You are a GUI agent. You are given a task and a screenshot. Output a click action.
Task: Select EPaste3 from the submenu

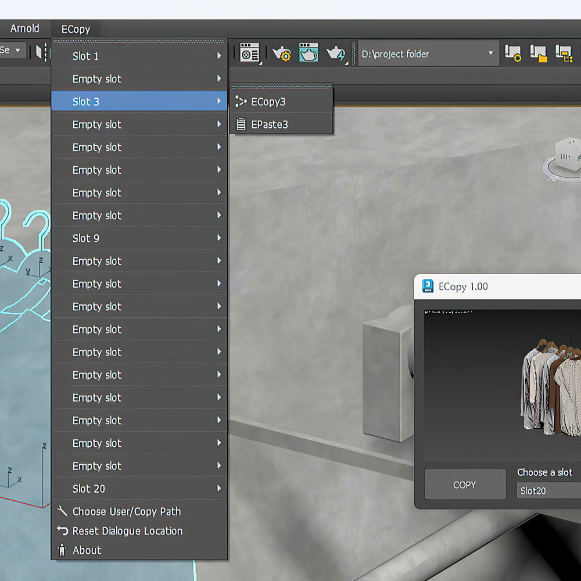(x=282, y=124)
